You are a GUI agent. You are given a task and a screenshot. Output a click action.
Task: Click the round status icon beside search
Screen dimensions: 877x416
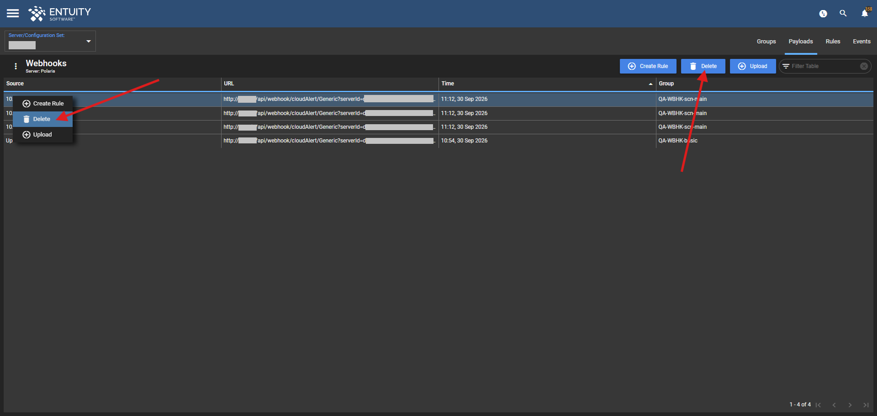coord(823,14)
